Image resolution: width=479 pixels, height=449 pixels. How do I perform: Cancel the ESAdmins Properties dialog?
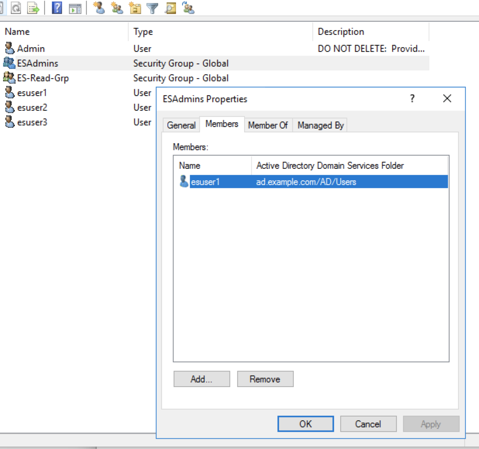pyautogui.click(x=368, y=423)
